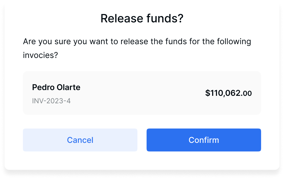Confirm releasing the funds
Screen dimensions: 284x179
(204, 140)
